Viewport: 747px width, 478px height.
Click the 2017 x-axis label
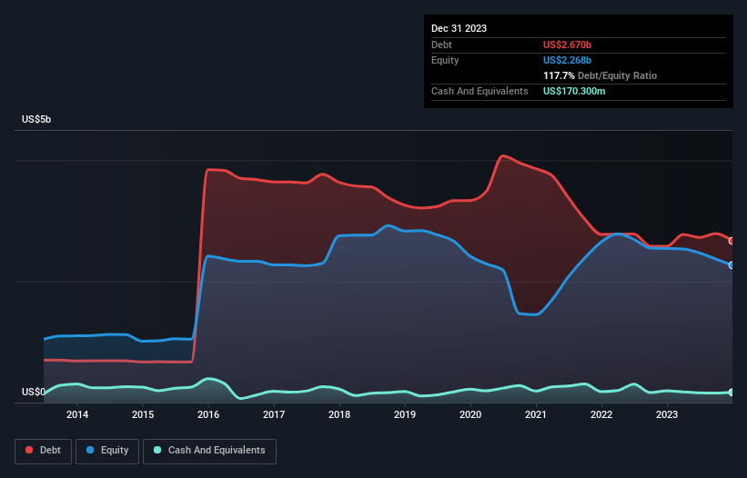pos(274,414)
